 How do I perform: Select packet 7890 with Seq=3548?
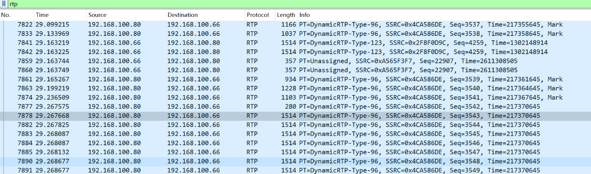(x=295, y=161)
